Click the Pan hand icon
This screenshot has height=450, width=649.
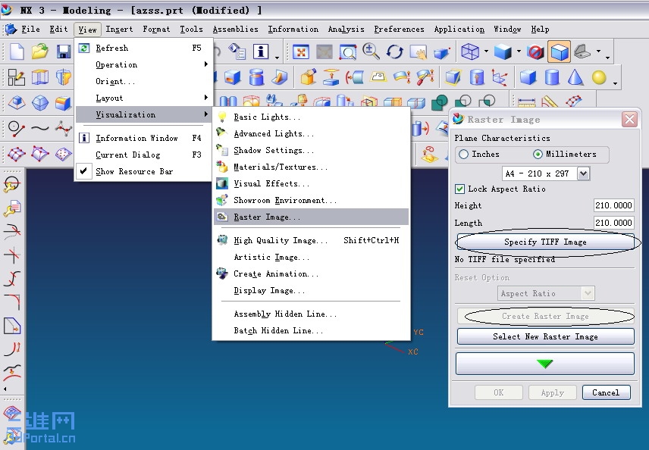[418, 52]
